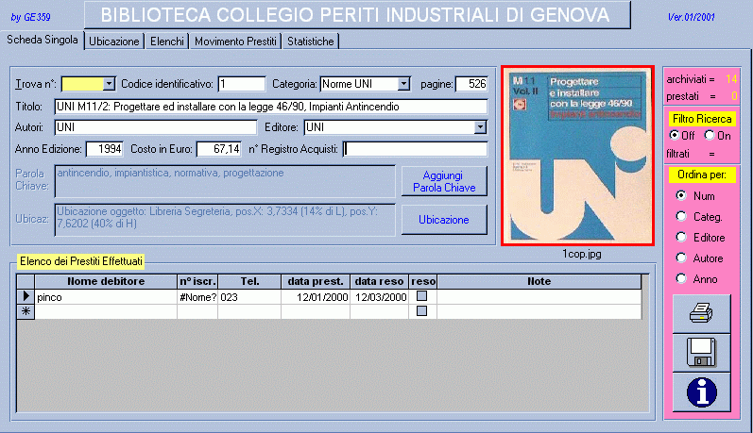
Task: Set Filtro Ricerca radio to On
Action: coord(710,136)
